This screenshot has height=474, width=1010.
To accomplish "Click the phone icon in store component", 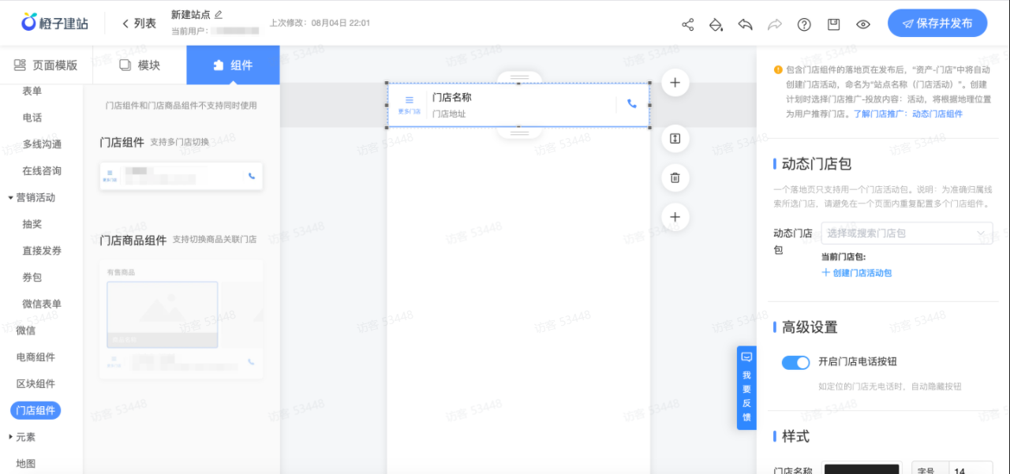I will [631, 103].
